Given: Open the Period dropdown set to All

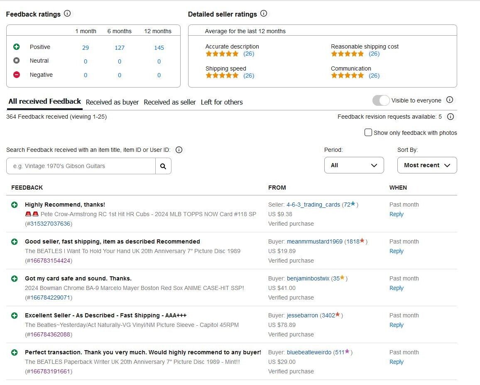Looking at the screenshot, I should tap(354, 165).
